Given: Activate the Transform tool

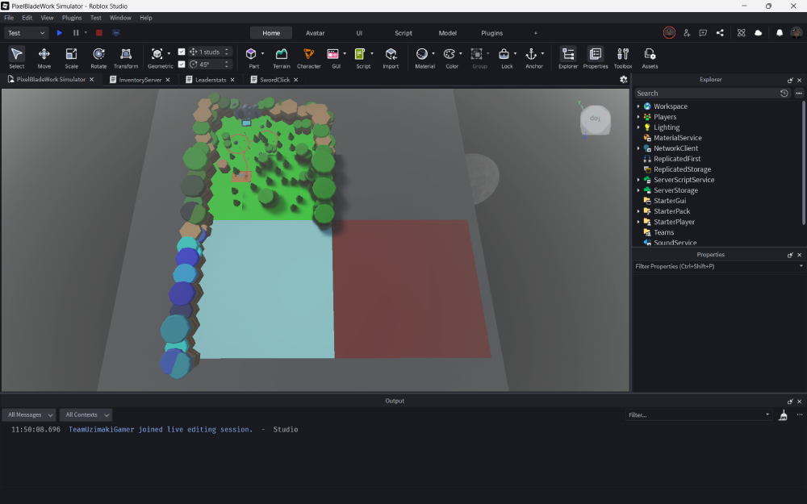Looking at the screenshot, I should pos(126,57).
